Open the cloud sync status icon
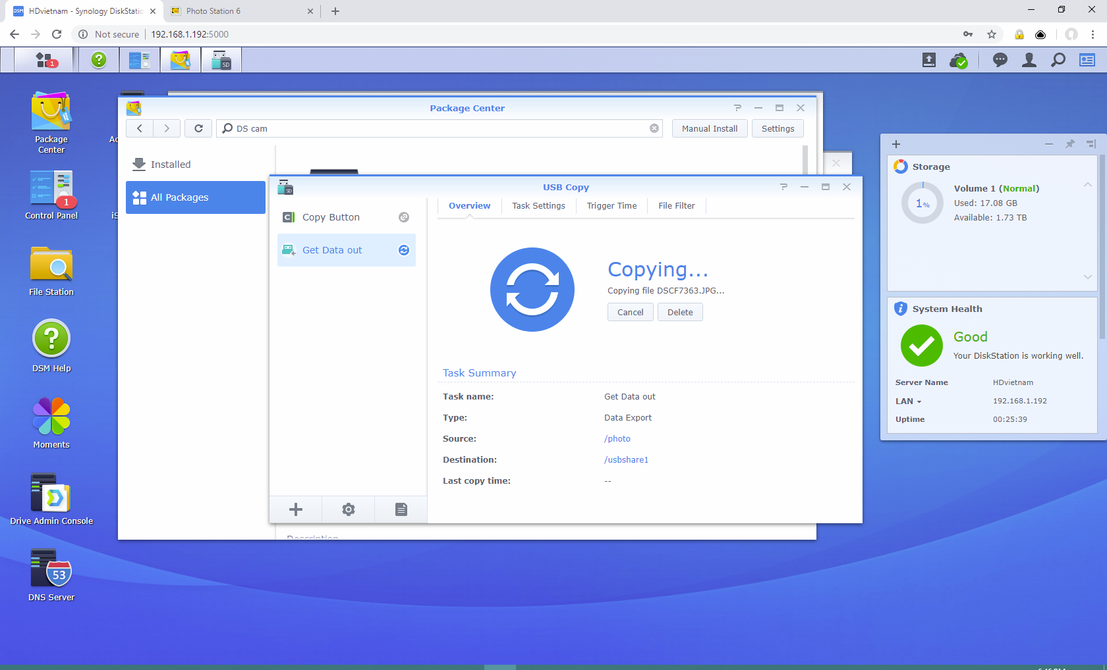Image resolution: width=1107 pixels, height=670 pixels. pyautogui.click(x=959, y=61)
